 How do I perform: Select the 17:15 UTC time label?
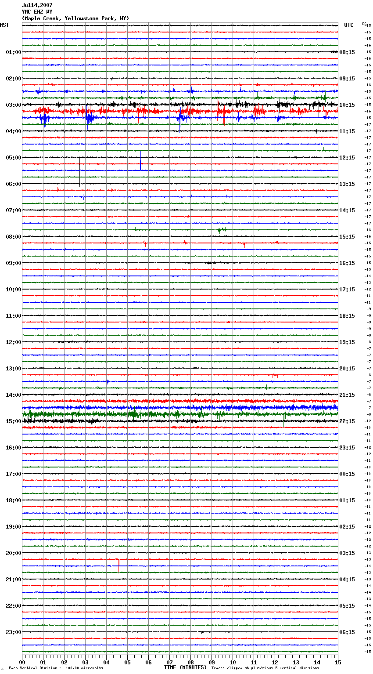click(x=347, y=290)
